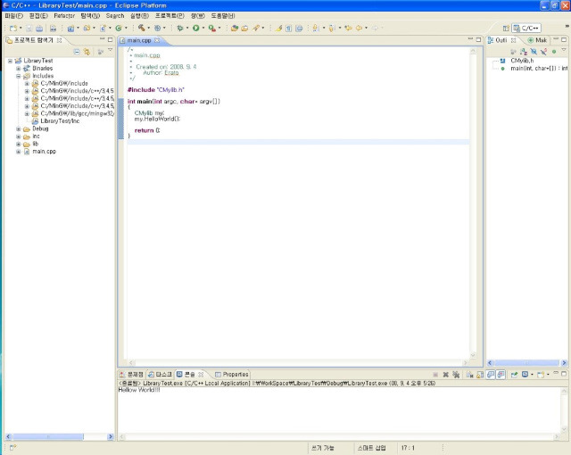Click the Search flashlight toolbar icon

pyautogui.click(x=256, y=28)
